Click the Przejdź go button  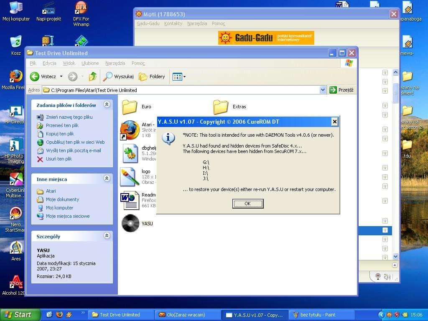tap(342, 90)
